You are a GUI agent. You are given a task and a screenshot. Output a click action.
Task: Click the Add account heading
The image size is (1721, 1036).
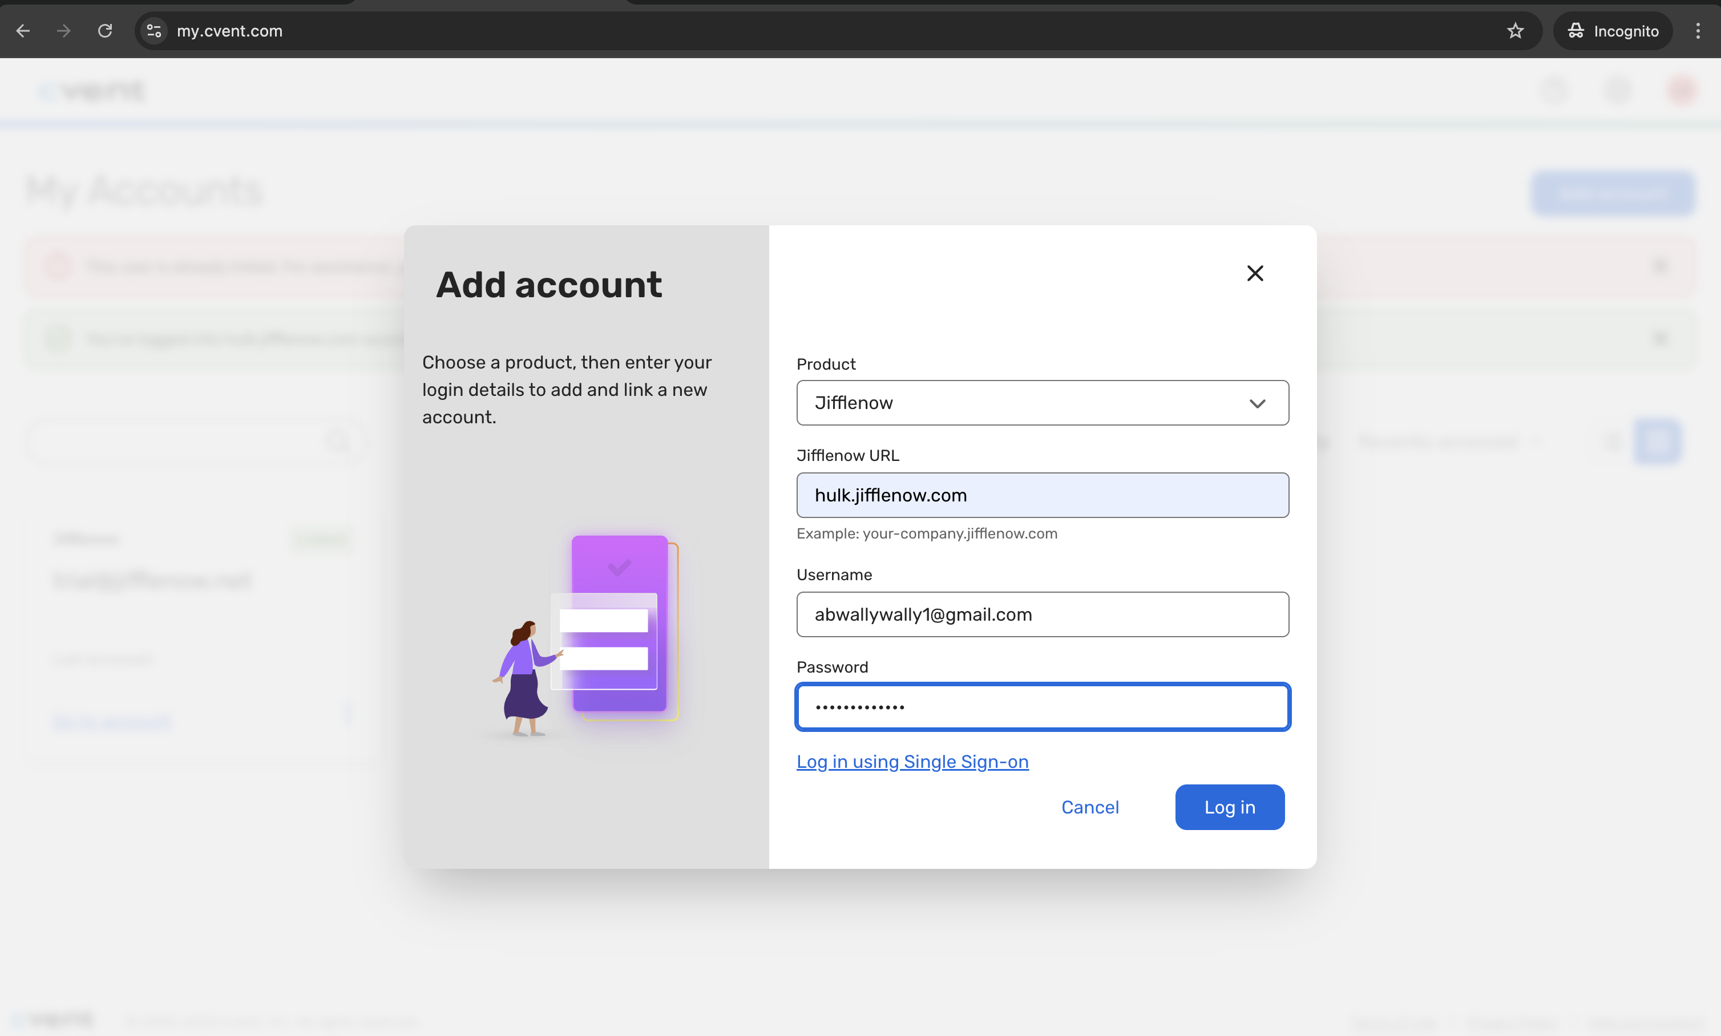(549, 285)
